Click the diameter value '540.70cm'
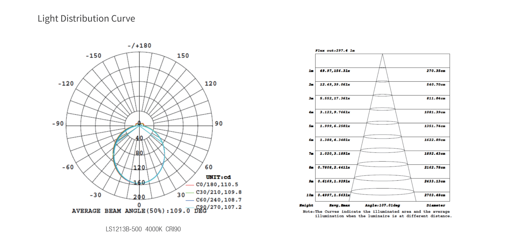This screenshot has height=251, width=525. click(436, 84)
